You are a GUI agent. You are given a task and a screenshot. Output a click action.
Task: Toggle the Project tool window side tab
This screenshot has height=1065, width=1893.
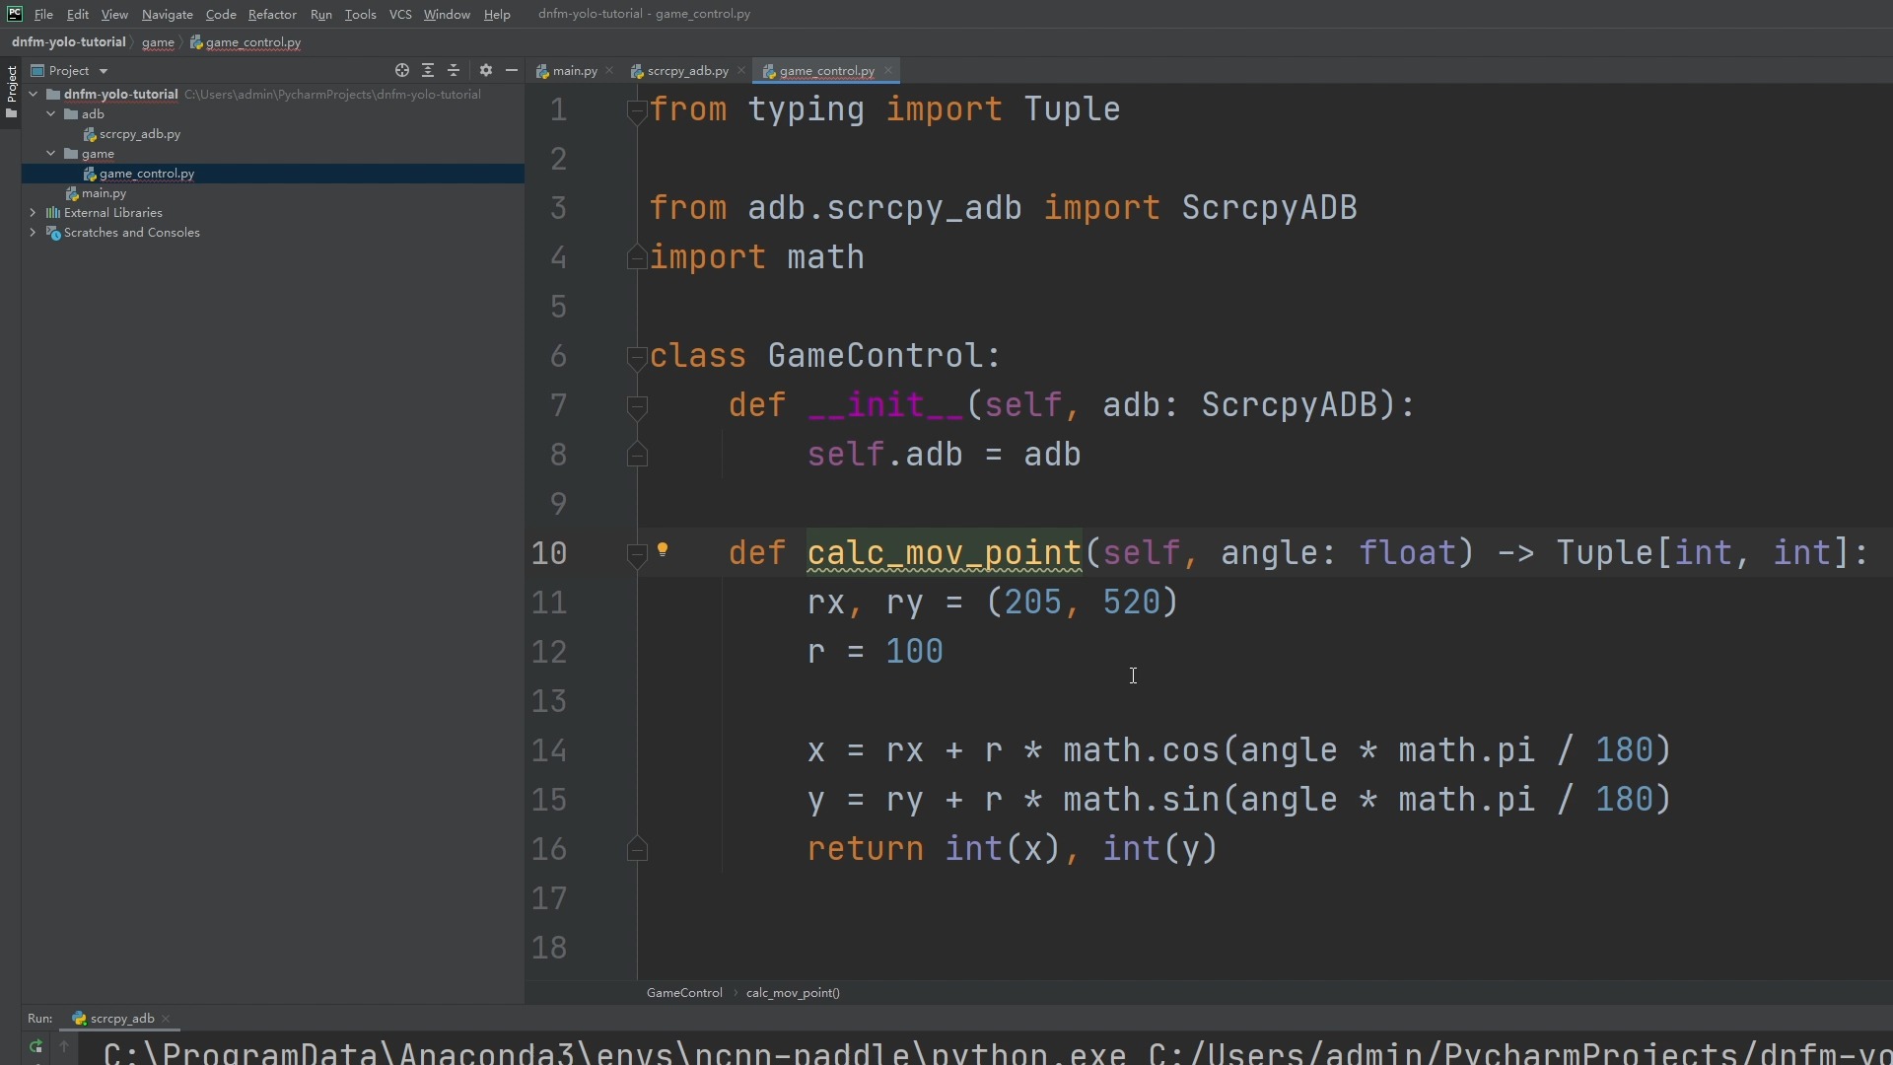coord(11,91)
